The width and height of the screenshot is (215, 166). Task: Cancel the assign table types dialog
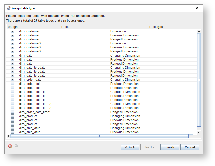tap(190, 147)
